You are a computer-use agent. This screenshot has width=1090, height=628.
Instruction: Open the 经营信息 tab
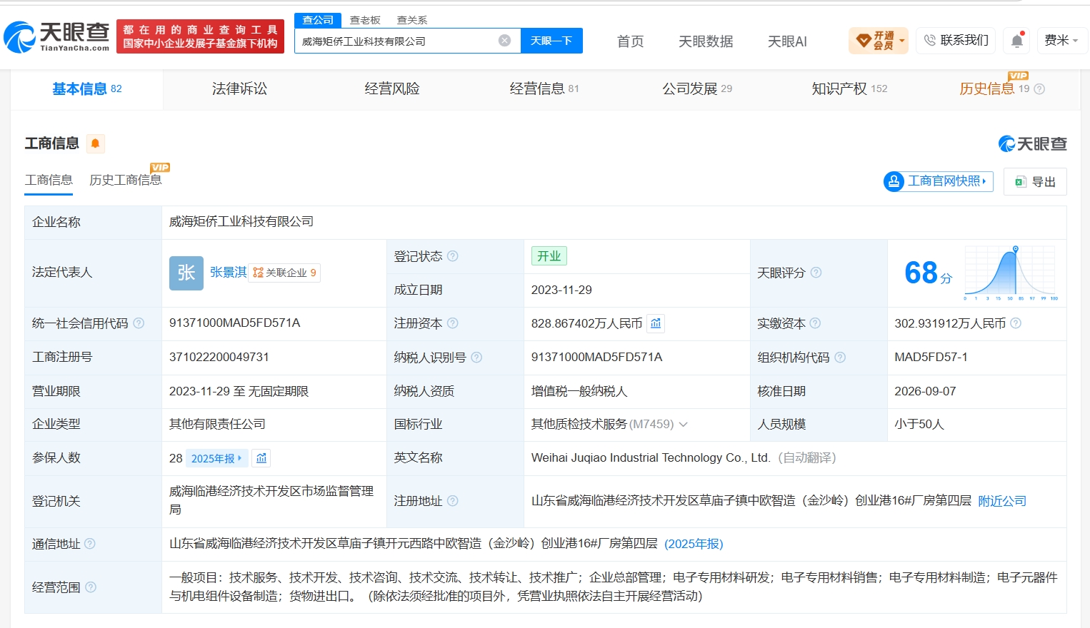[544, 89]
